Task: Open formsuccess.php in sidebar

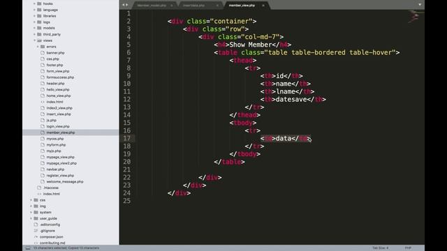Action: coord(60,77)
